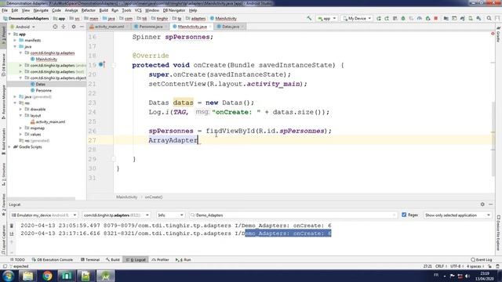Image resolution: width=502 pixels, height=282 pixels.
Task: Open Project panel gear settings
Action: pos(74,27)
